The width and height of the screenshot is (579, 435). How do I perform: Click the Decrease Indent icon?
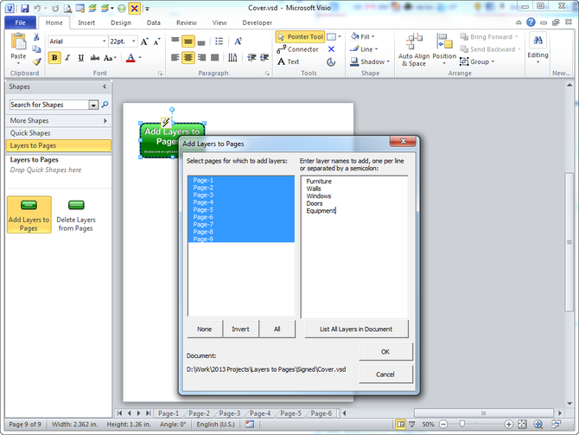click(251, 57)
